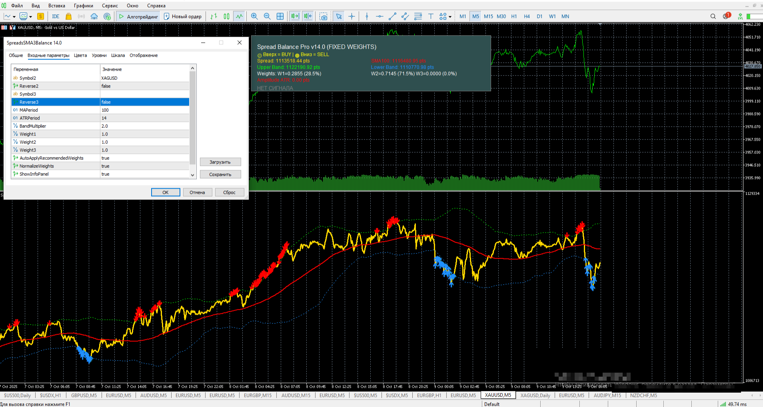Screen dimensions: 763x407
Task: Edit the MAPeriod value 100
Action: coord(144,110)
